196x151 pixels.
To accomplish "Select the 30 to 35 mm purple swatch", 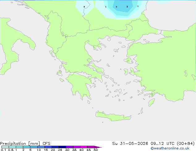I will (70, 147).
